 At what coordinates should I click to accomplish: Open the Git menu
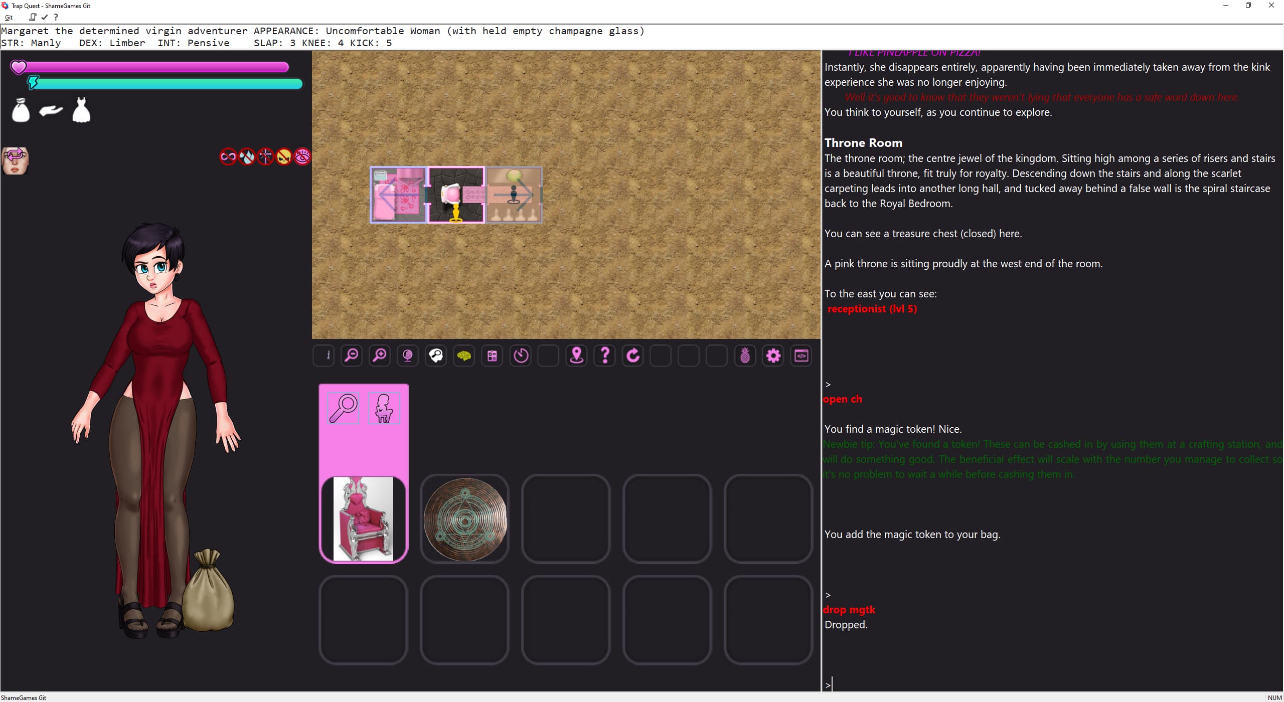[x=9, y=17]
